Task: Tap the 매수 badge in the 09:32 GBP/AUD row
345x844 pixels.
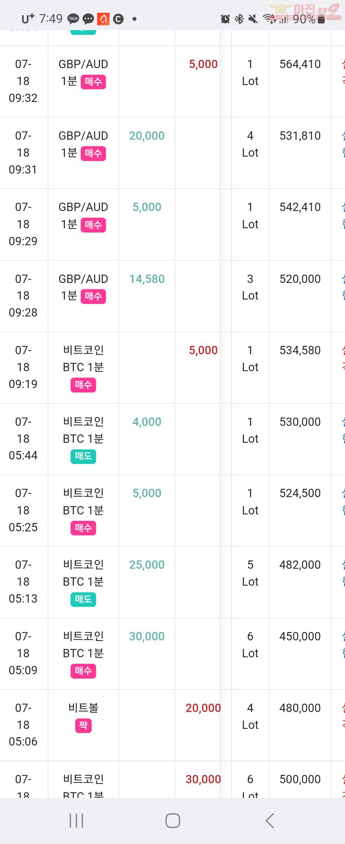Action: click(x=93, y=82)
